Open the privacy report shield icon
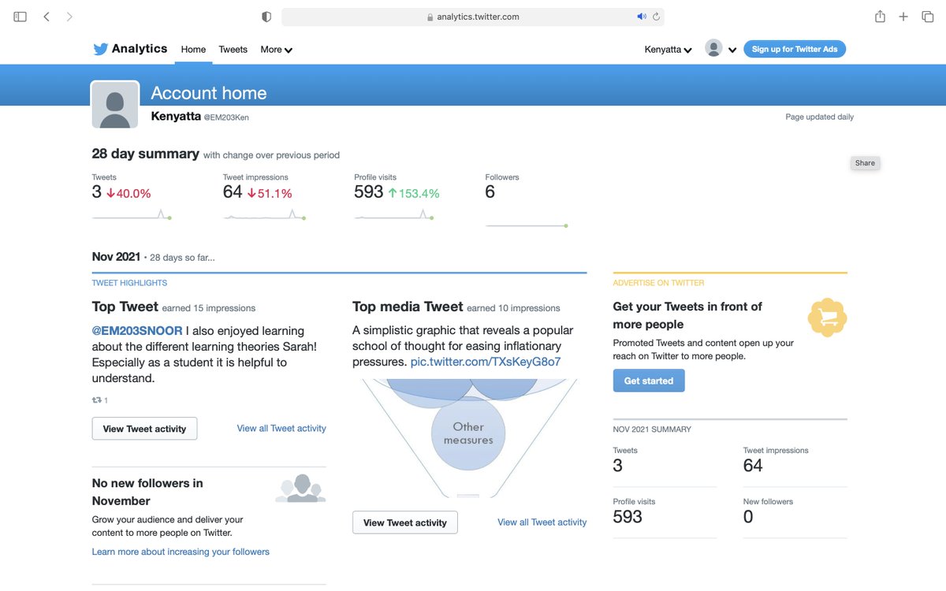946x591 pixels. click(x=266, y=17)
